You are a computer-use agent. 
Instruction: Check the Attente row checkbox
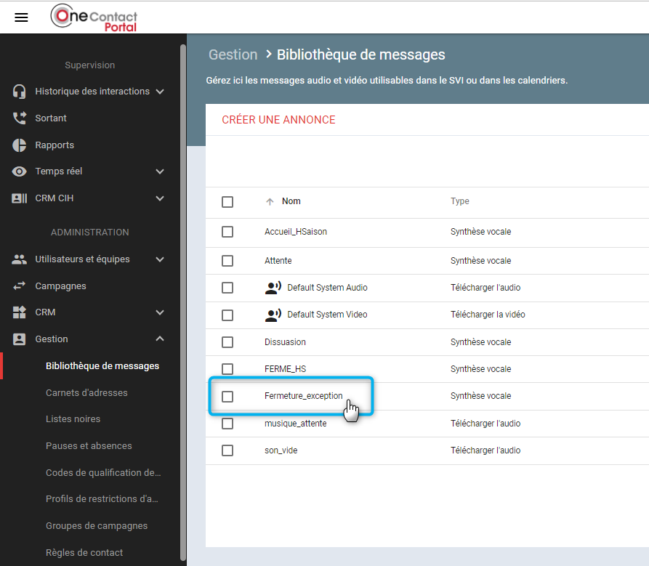coord(227,261)
